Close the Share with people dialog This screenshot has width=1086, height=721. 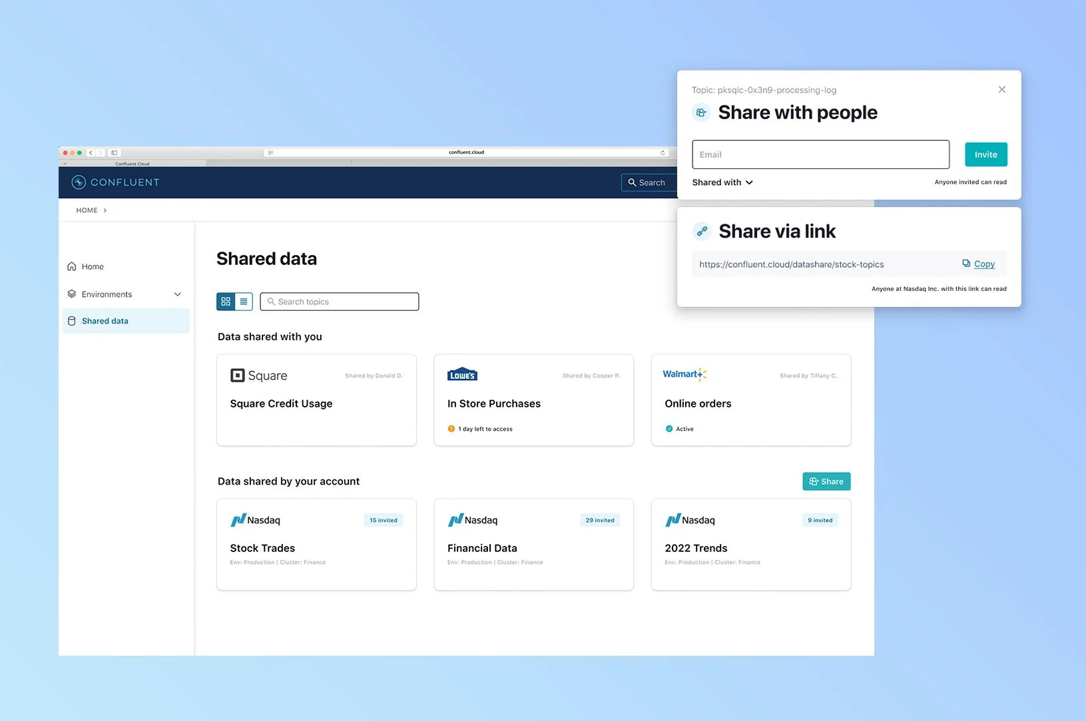tap(1002, 89)
